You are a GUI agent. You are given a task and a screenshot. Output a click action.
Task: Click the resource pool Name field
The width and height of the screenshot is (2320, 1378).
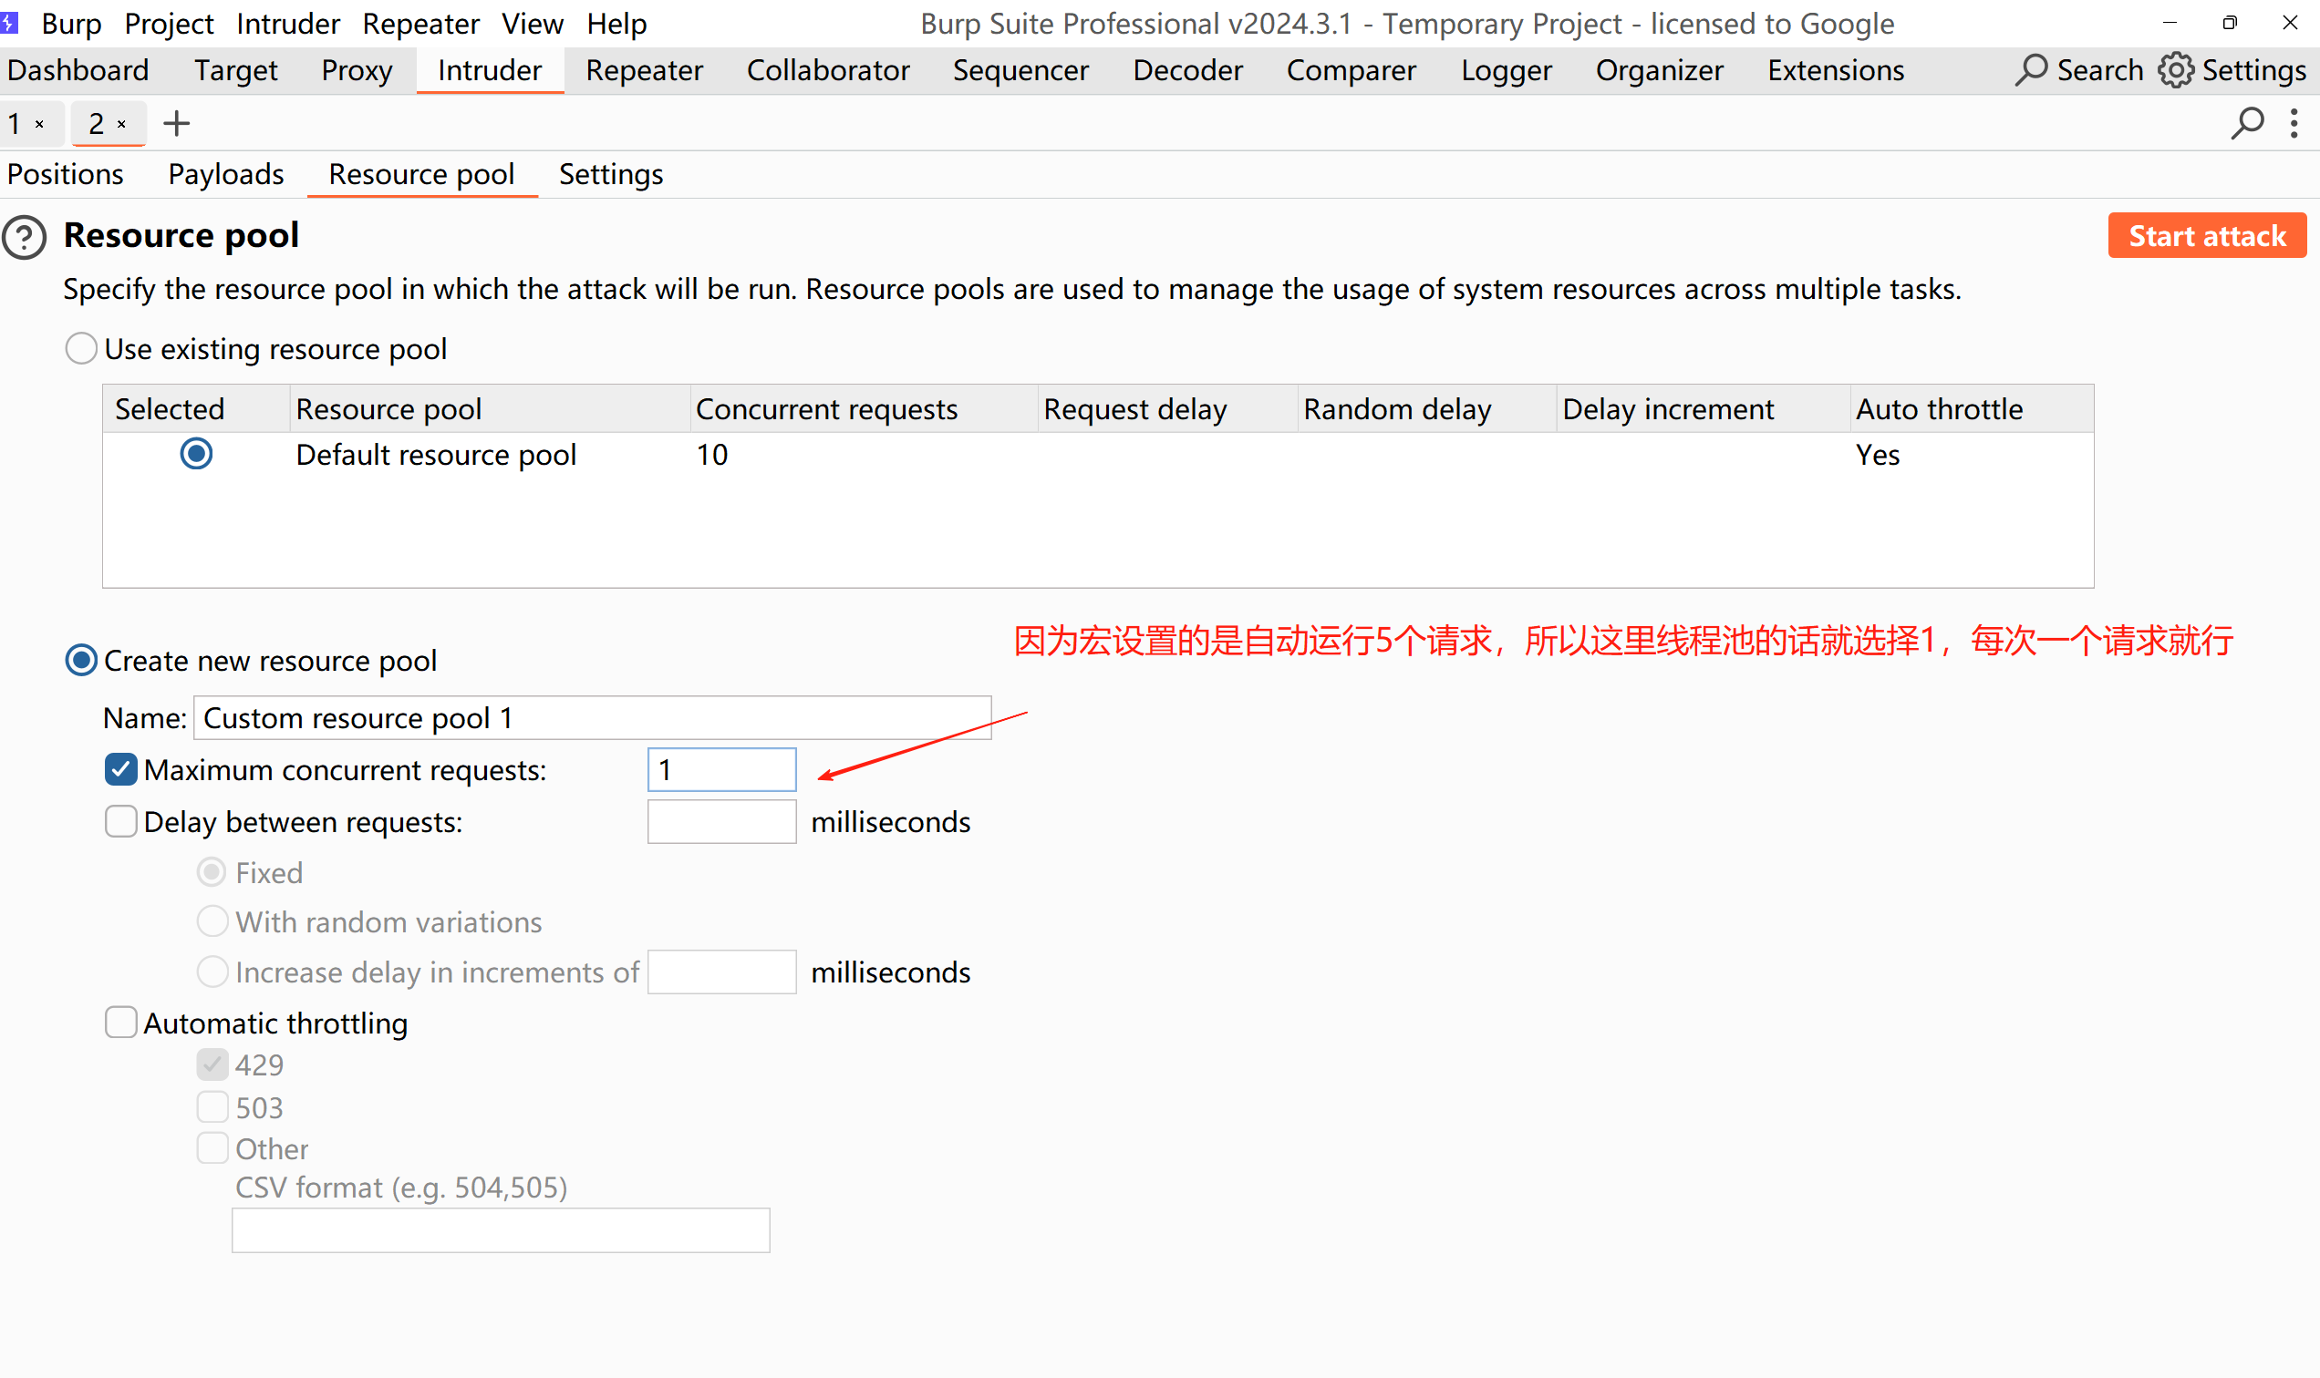coord(592,718)
